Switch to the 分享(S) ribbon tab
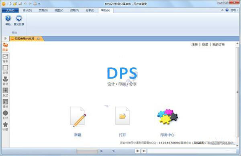 point(90,10)
